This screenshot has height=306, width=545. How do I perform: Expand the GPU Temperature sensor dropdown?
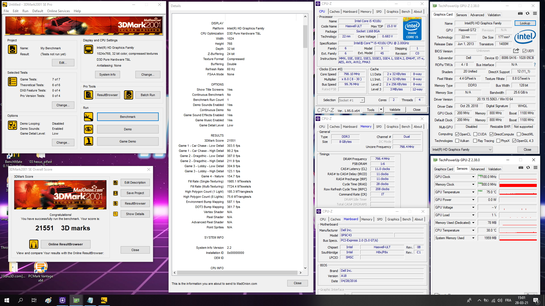click(473, 192)
